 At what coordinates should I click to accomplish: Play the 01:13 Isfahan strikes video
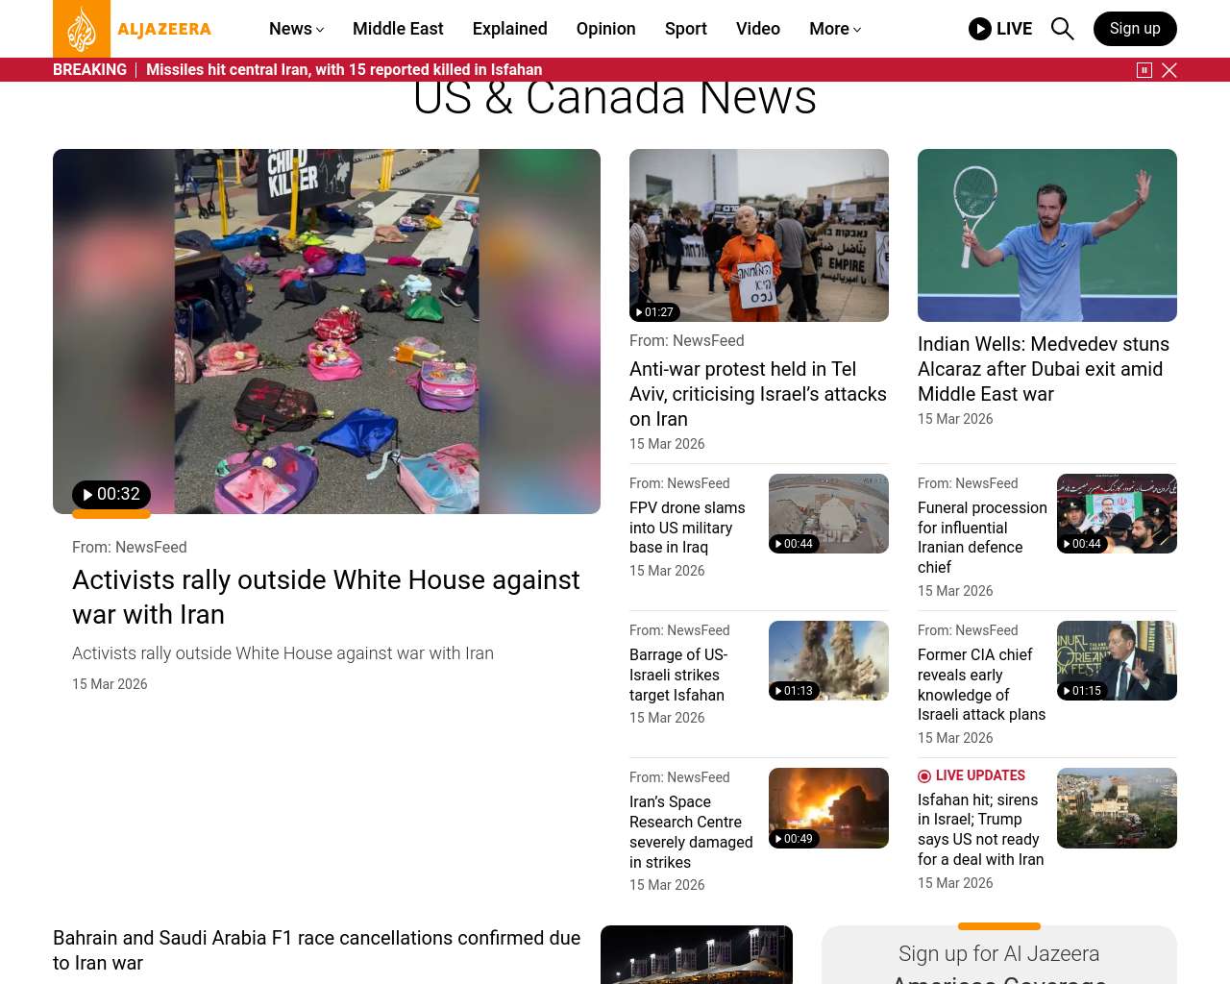794,691
